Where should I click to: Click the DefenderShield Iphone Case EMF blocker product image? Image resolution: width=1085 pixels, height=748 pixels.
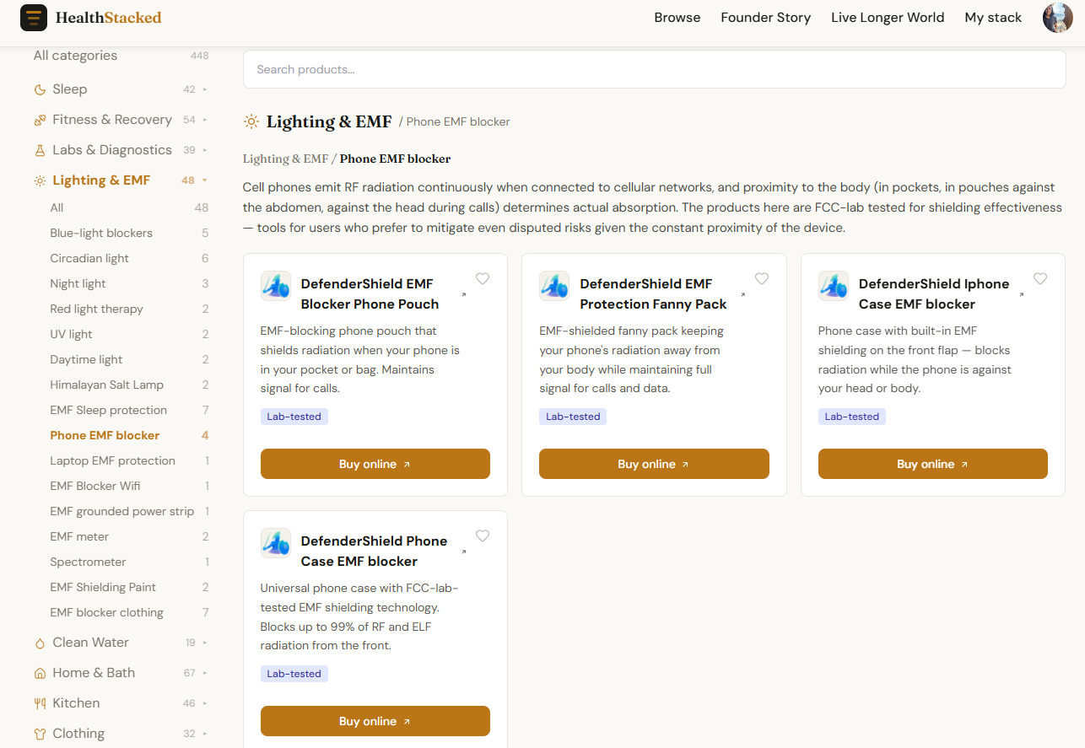click(834, 286)
